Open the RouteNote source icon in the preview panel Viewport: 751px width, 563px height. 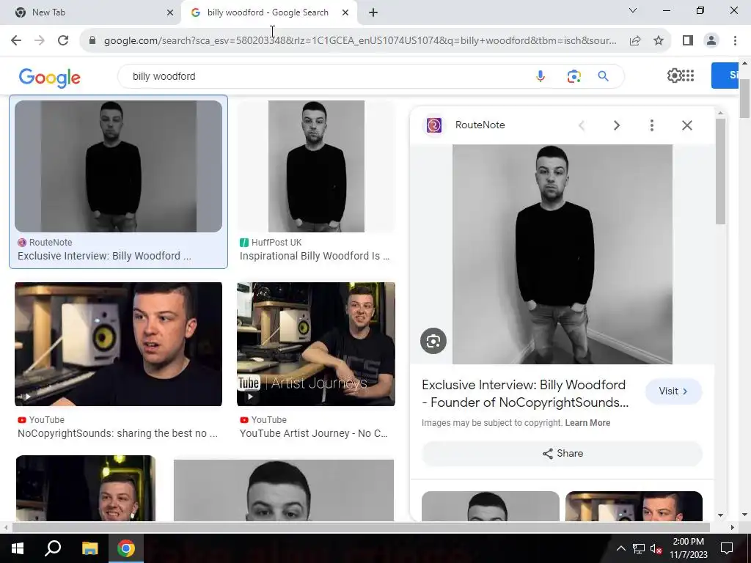tap(434, 125)
